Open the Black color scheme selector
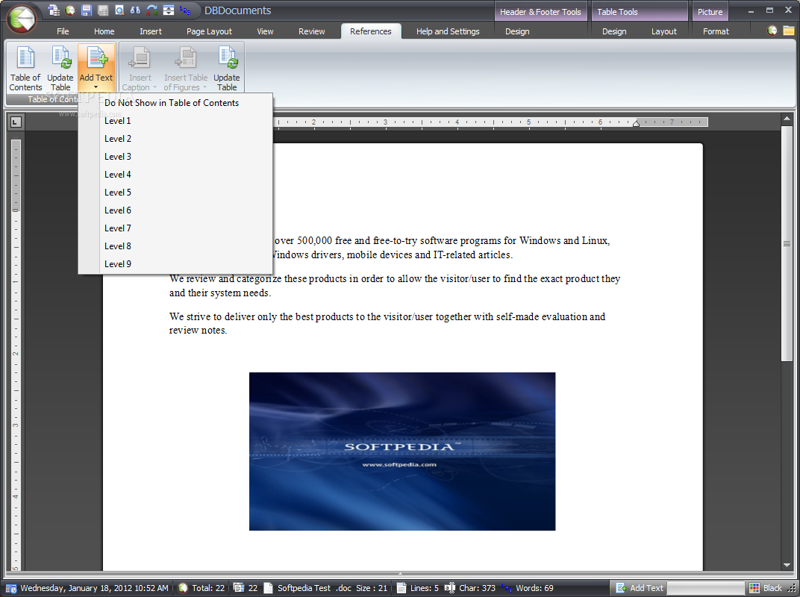Screen dimensions: 800x597 click(766, 588)
